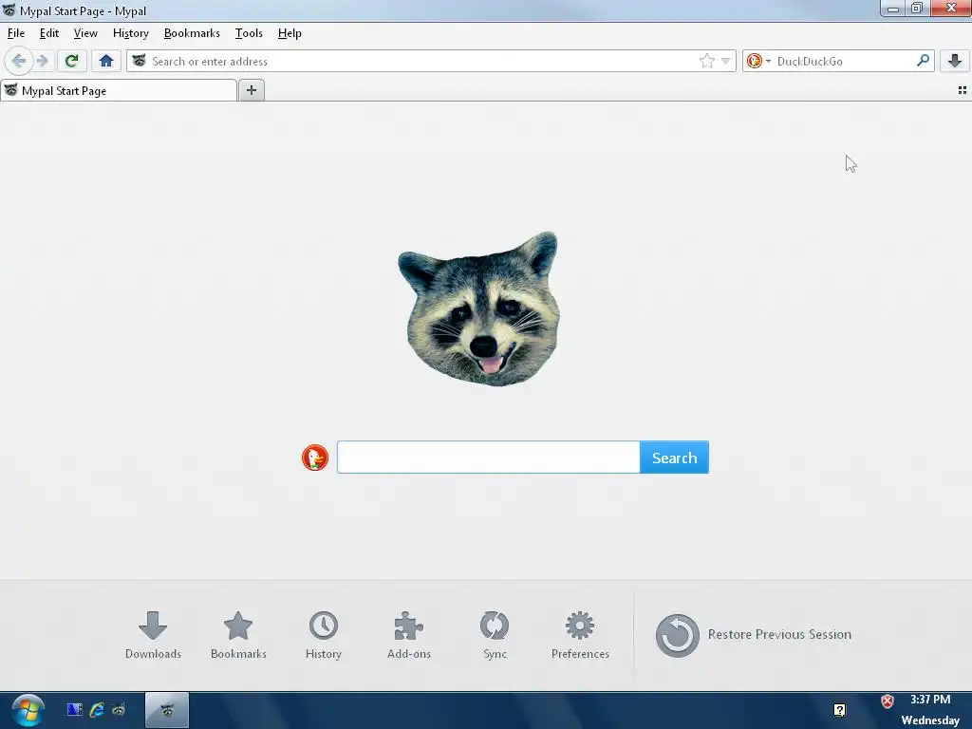Viewport: 972px width, 729px height.
Task: Click the raccoon mascot image
Action: pos(478,308)
